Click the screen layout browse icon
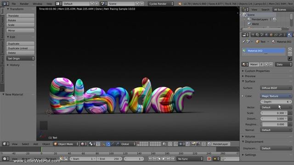Image resolution: width=294 pixels, height=165 pixels. 59,4
